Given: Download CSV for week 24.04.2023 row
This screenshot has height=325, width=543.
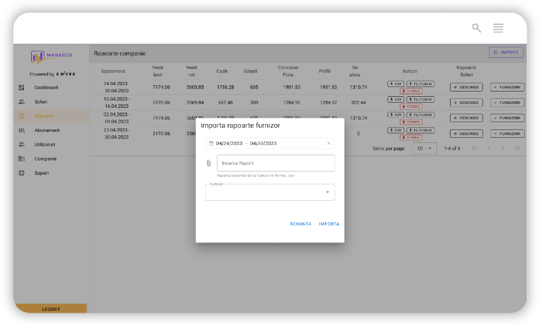Looking at the screenshot, I should 395,84.
